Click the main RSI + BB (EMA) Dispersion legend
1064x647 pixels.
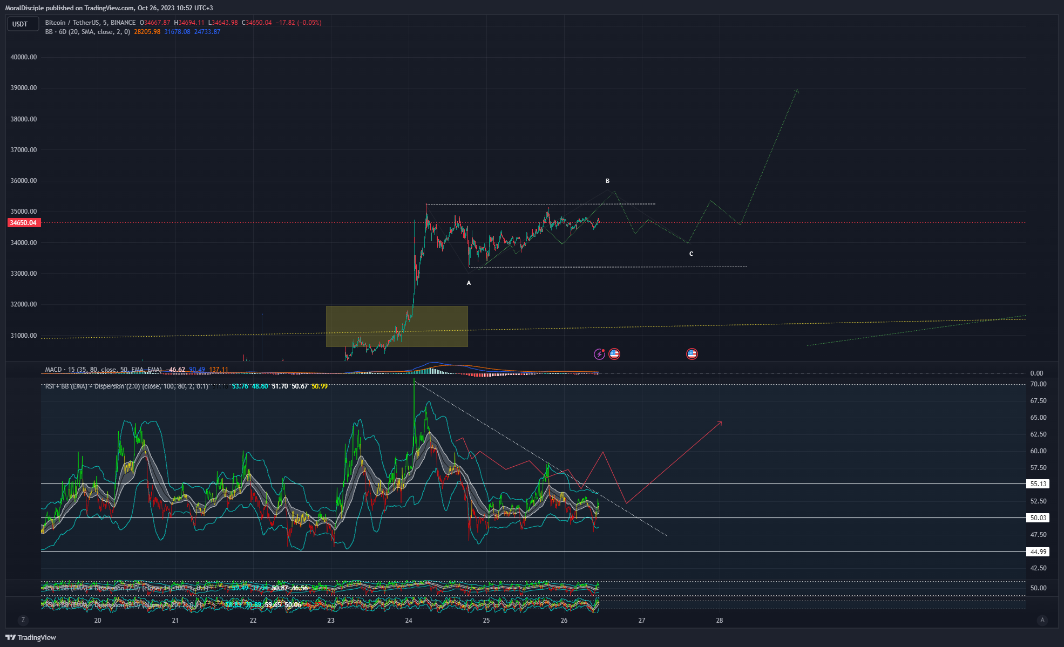126,386
